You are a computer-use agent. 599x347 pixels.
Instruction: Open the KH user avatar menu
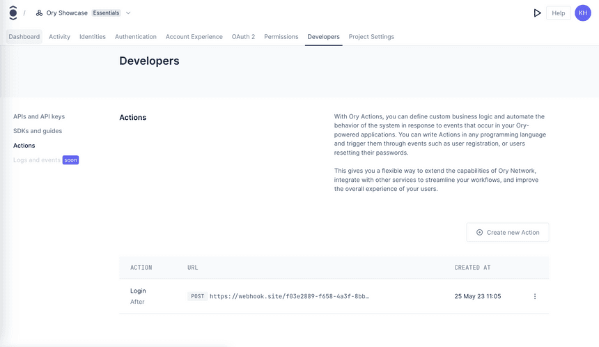(583, 13)
